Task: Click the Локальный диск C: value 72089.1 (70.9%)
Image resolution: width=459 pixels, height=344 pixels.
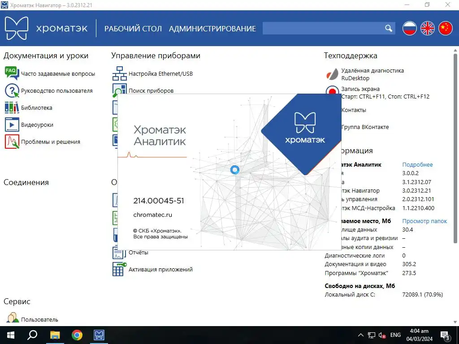Action: (422, 295)
